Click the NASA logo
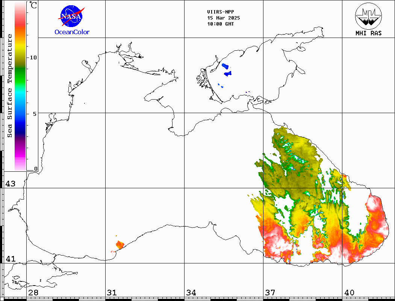395x301 pixels. (x=71, y=17)
